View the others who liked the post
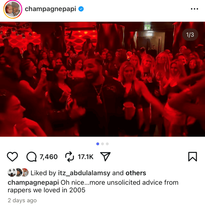 (136, 173)
